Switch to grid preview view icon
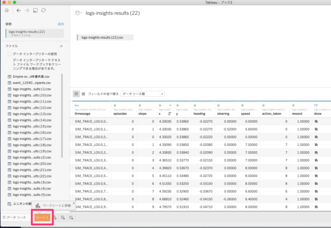331x228 pixels. [76, 94]
